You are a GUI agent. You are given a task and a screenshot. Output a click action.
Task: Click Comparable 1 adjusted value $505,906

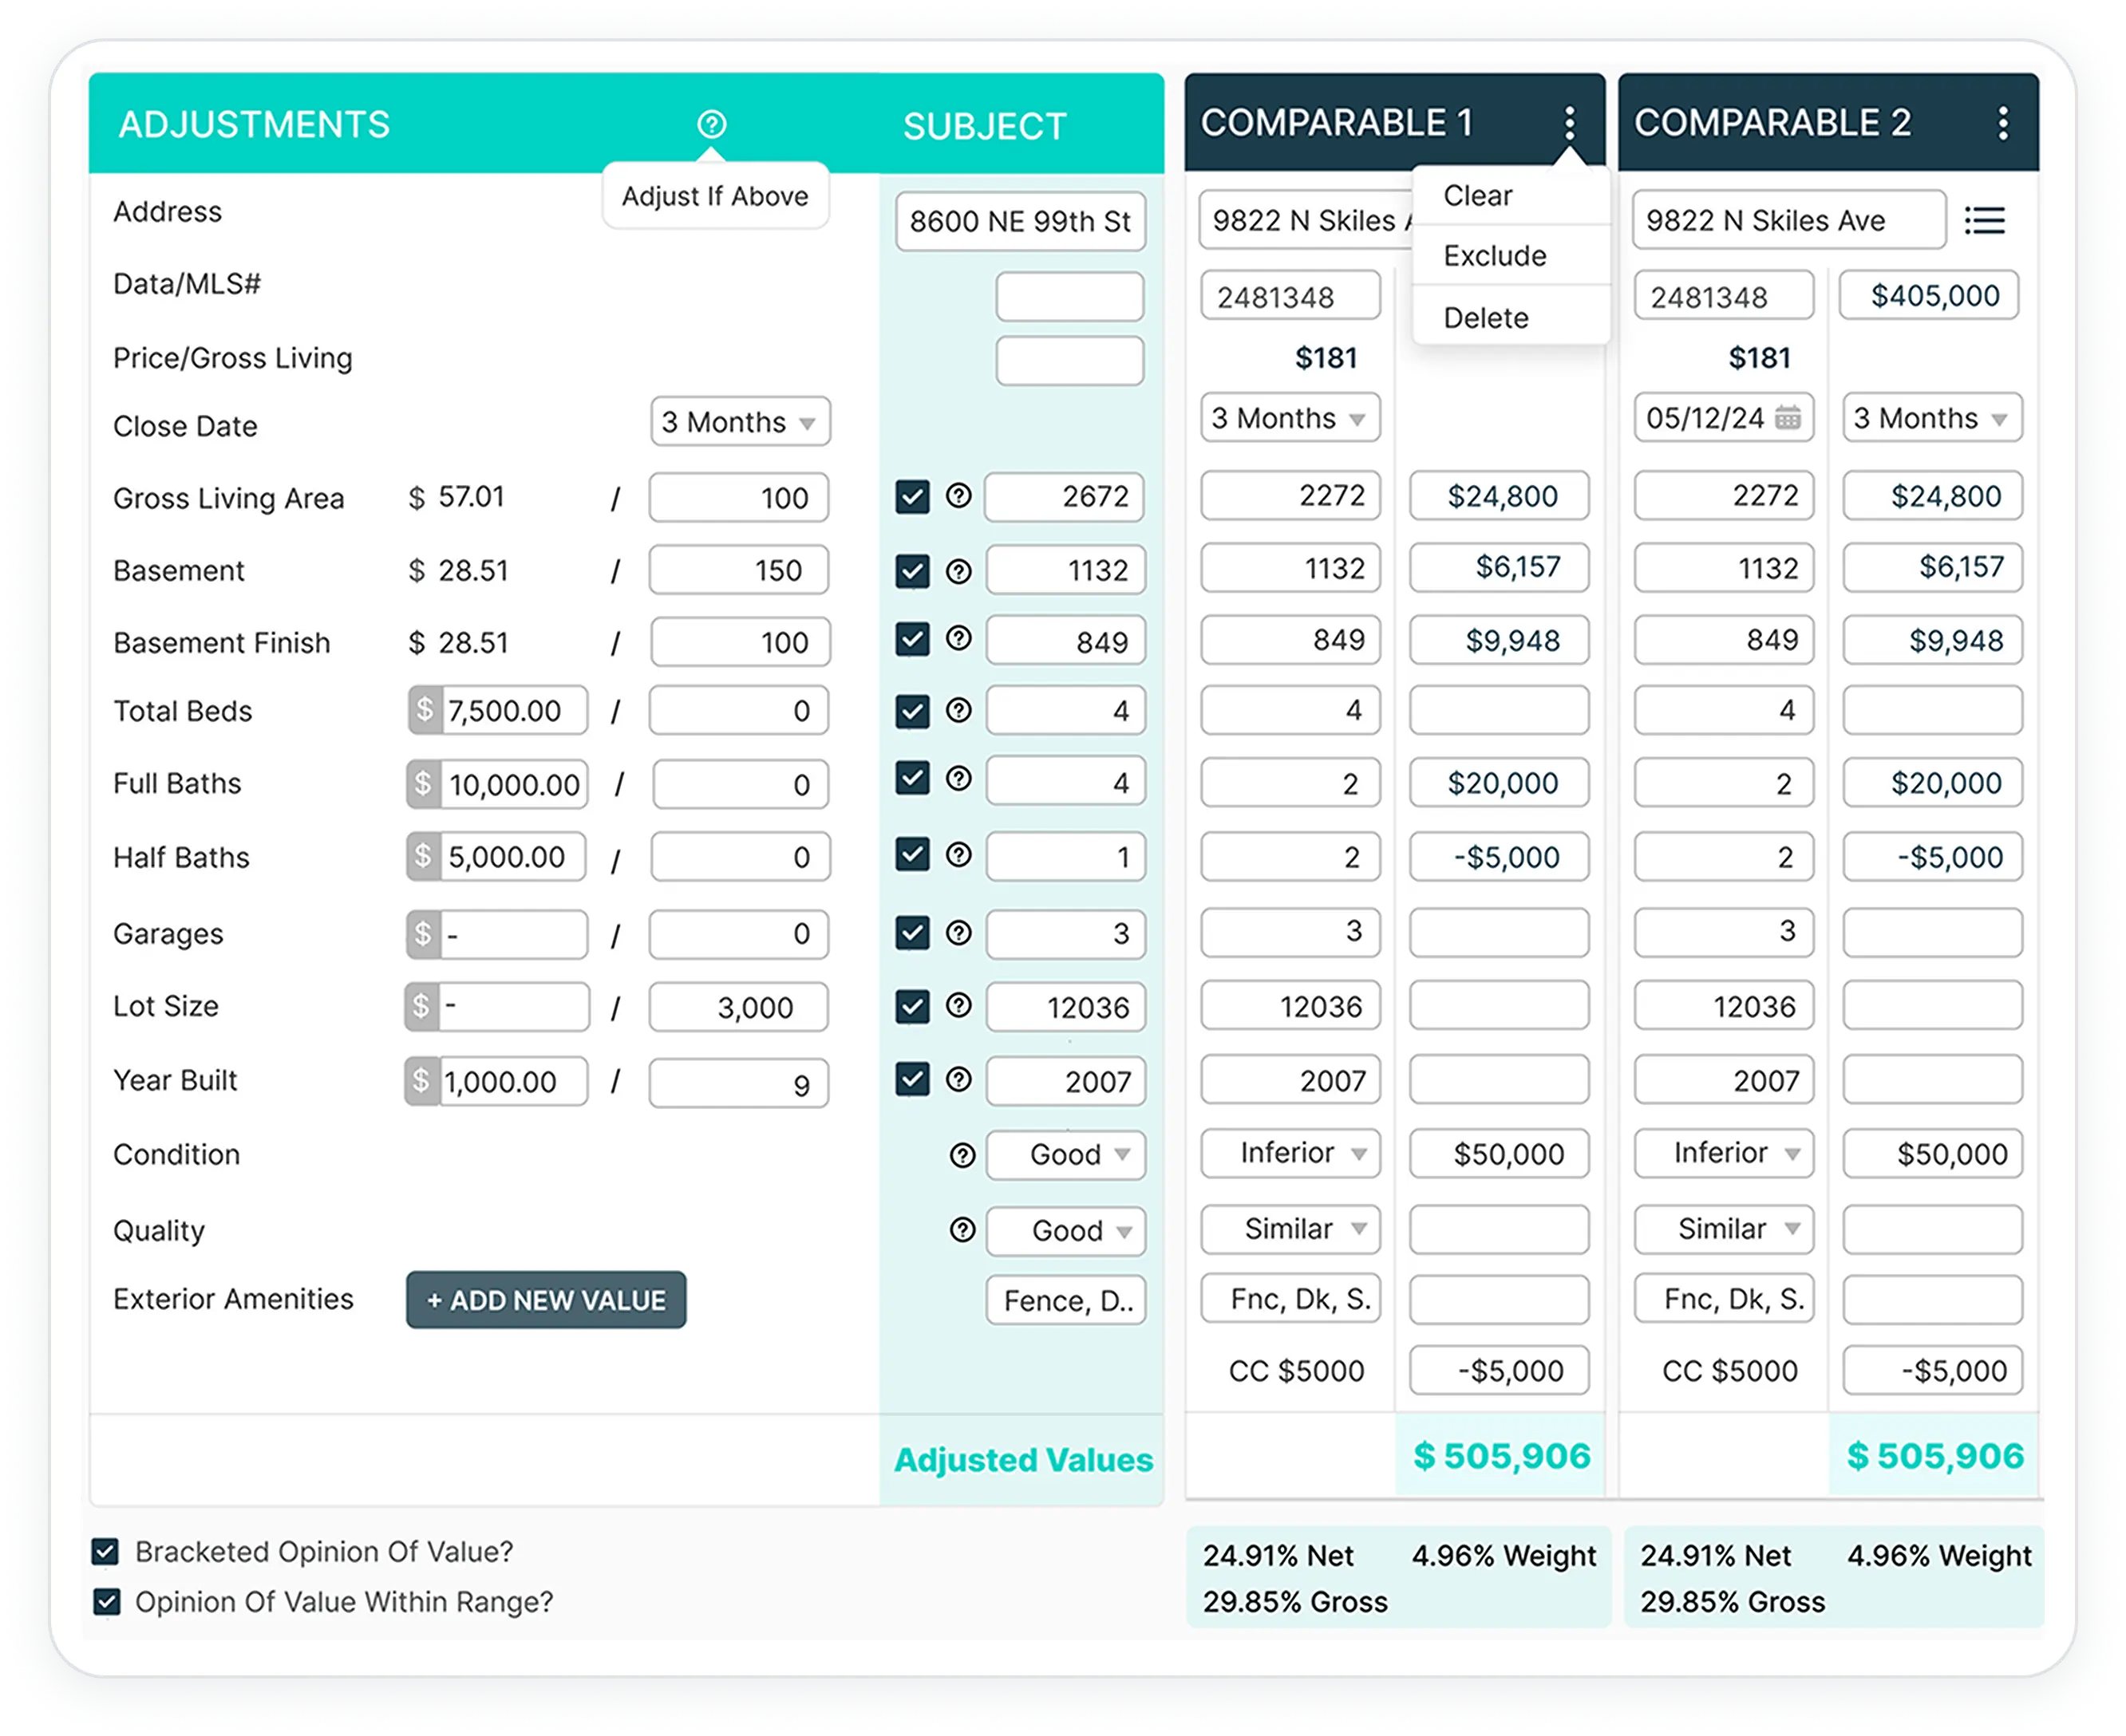coord(1500,1456)
